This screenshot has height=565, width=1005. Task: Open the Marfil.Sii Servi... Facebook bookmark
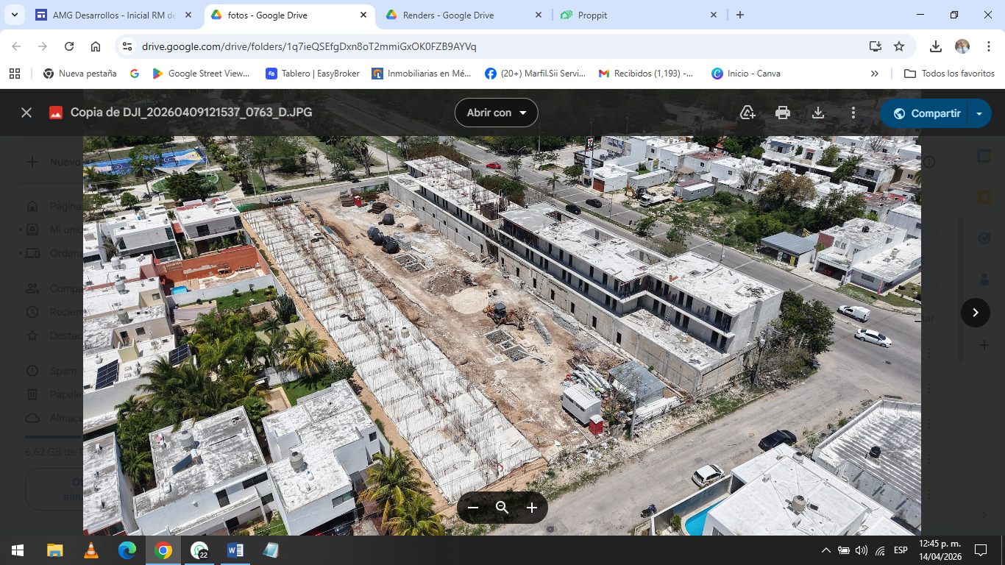coord(536,74)
